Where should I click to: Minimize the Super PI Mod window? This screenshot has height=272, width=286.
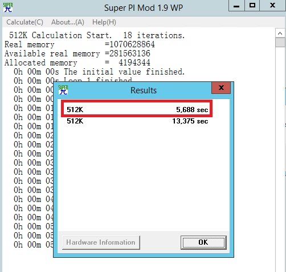click(x=236, y=6)
